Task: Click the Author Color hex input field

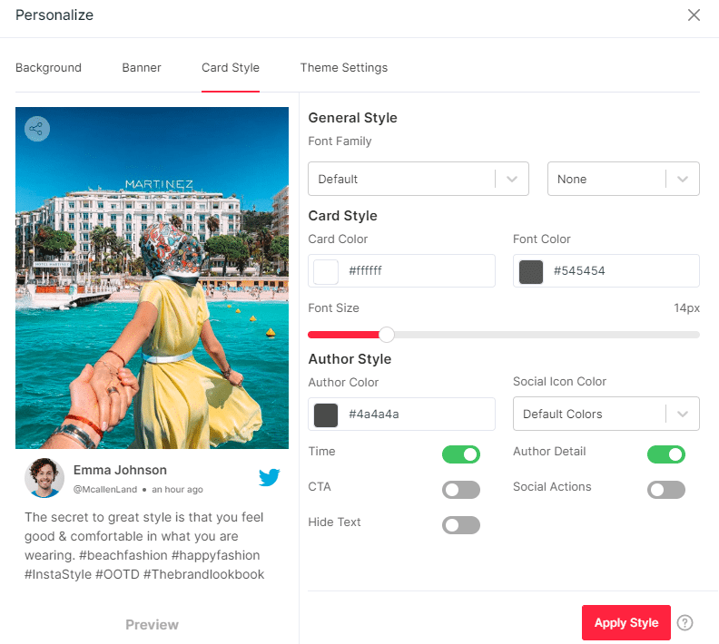Action: click(x=418, y=415)
